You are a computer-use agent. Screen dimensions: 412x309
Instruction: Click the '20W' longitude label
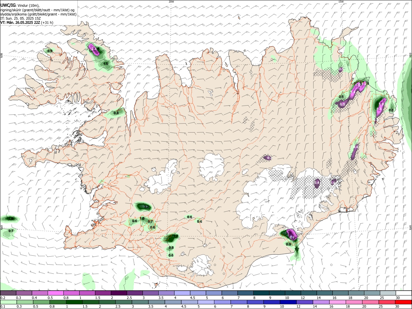[x=172, y=2]
